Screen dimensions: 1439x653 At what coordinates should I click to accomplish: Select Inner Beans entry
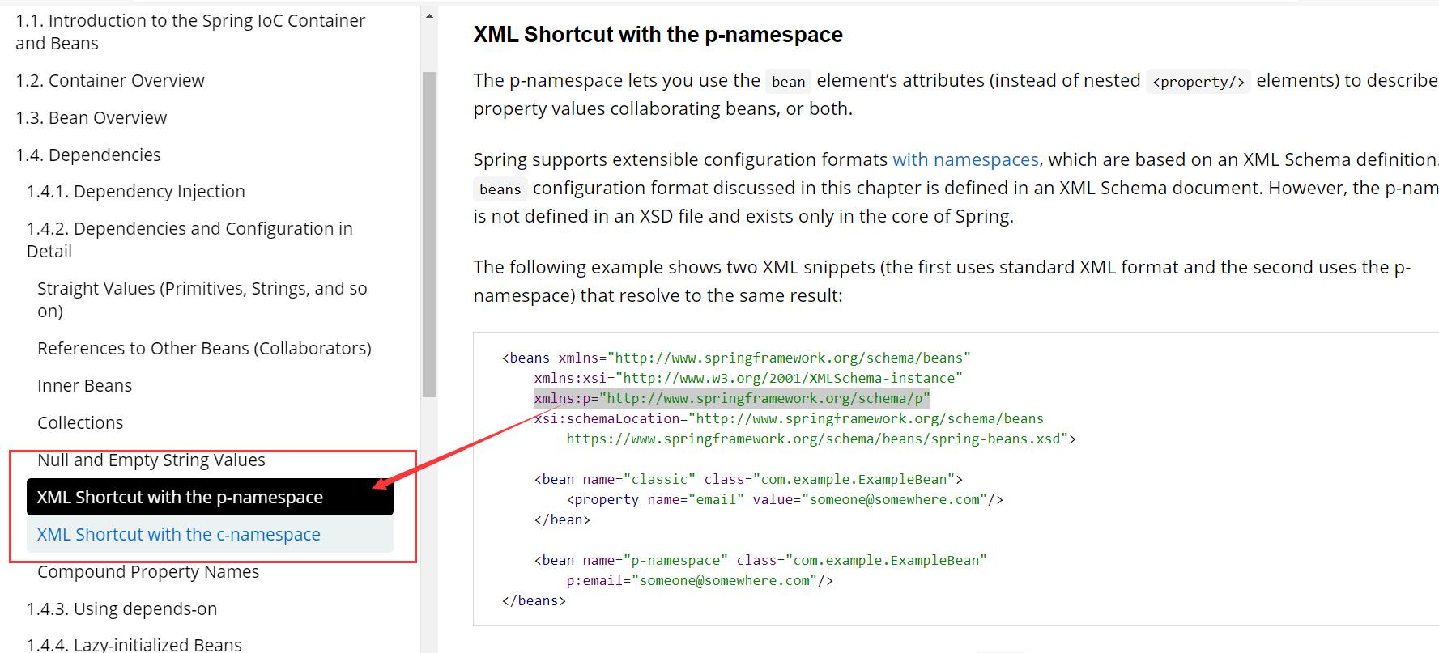click(x=84, y=385)
